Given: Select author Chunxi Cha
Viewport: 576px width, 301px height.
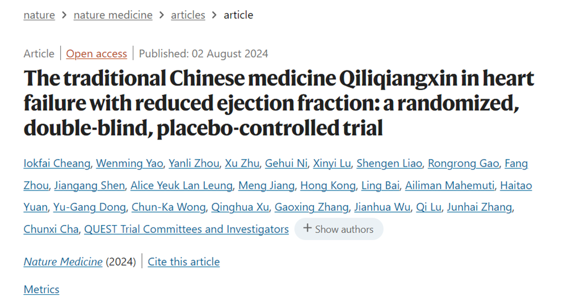Looking at the screenshot, I should coord(51,229).
